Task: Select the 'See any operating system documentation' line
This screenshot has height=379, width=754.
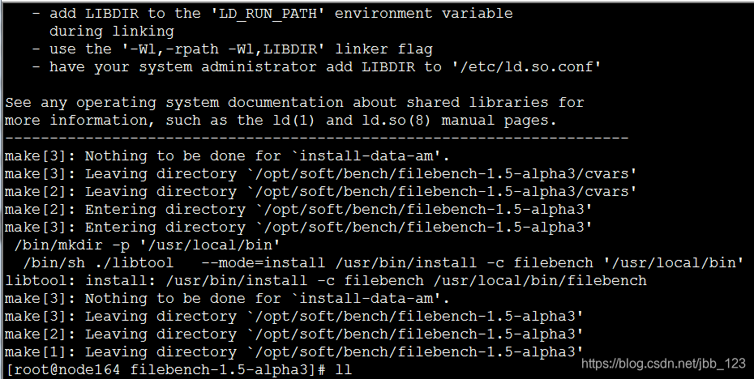Action: pos(294,103)
